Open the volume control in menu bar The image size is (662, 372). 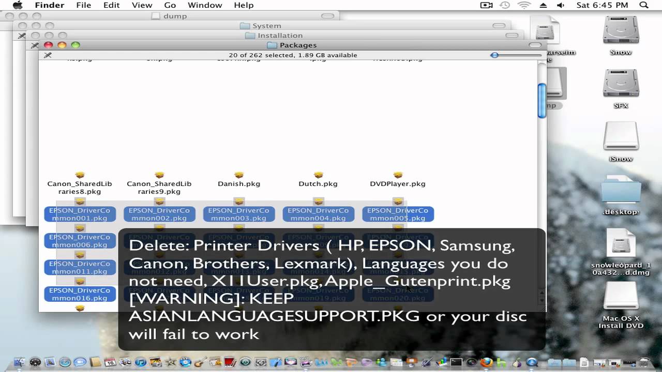click(560, 5)
